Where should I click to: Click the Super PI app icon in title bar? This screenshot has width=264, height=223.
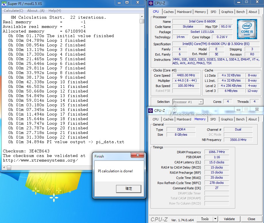point(4,3)
